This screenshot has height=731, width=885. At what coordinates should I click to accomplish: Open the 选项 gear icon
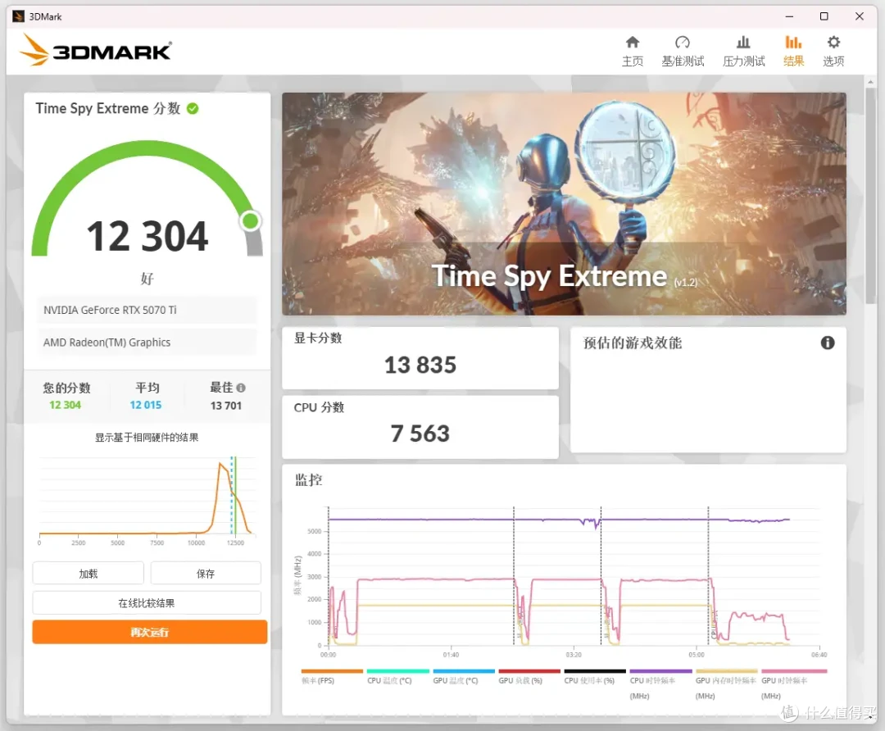tap(833, 43)
